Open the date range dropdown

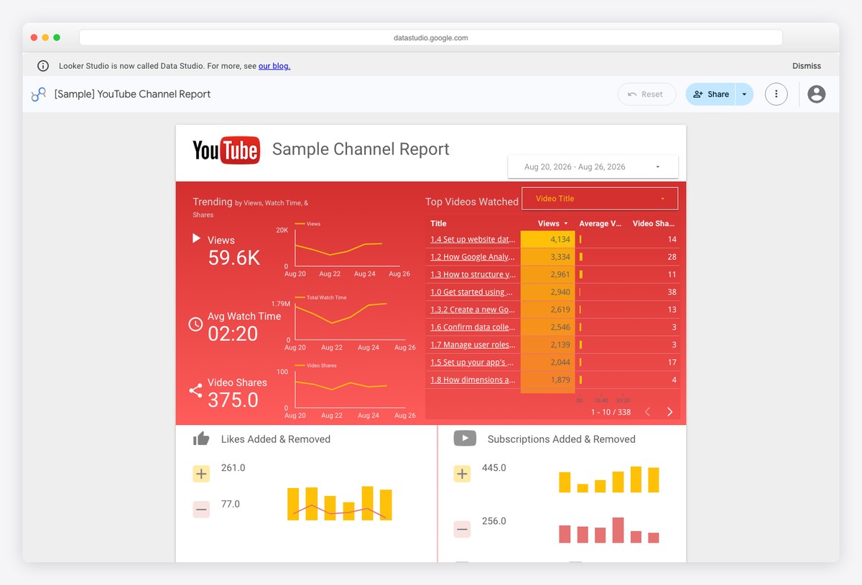(x=593, y=167)
